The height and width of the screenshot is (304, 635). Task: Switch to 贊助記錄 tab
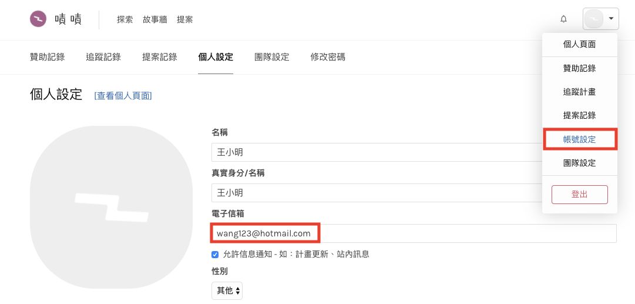[x=48, y=57]
